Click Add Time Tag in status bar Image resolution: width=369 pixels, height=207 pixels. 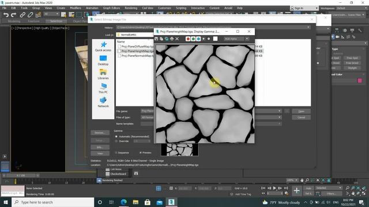tap(243, 194)
